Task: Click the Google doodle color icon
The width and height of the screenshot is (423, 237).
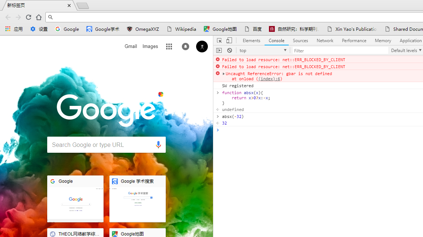Action: click(161, 94)
